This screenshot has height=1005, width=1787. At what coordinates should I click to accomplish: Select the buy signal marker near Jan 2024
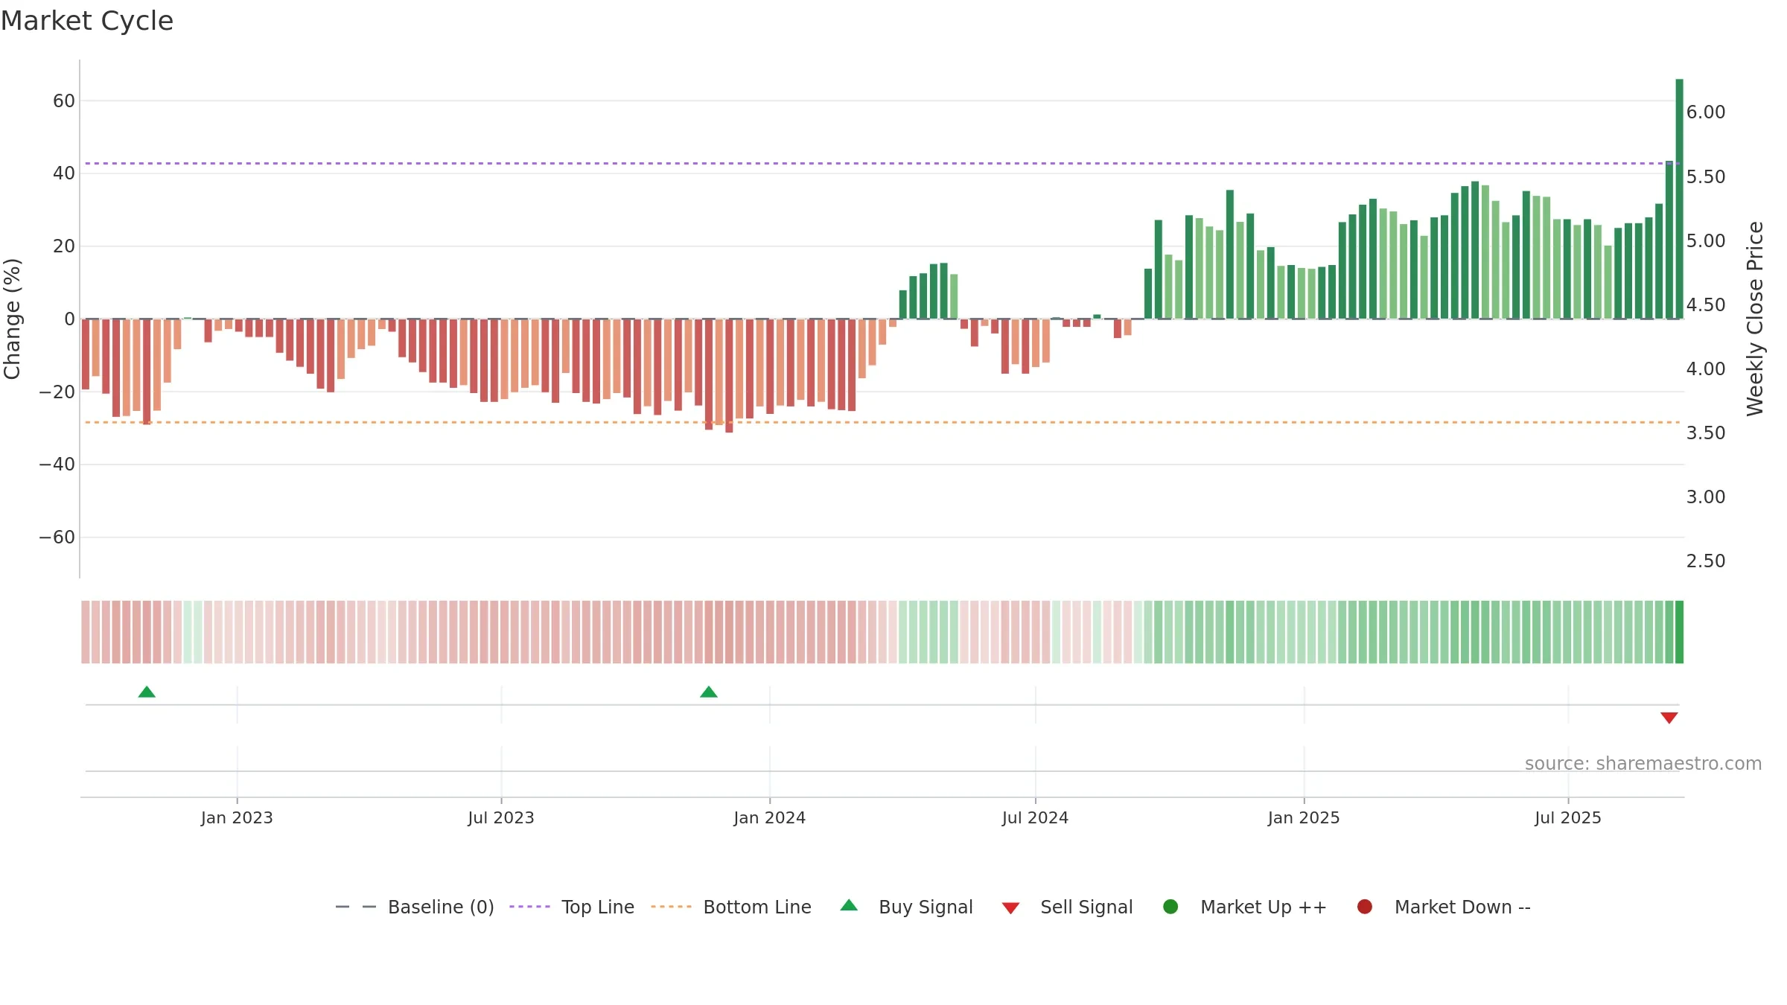(709, 692)
